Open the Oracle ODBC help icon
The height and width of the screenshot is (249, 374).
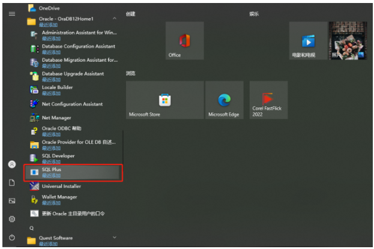pos(34,131)
